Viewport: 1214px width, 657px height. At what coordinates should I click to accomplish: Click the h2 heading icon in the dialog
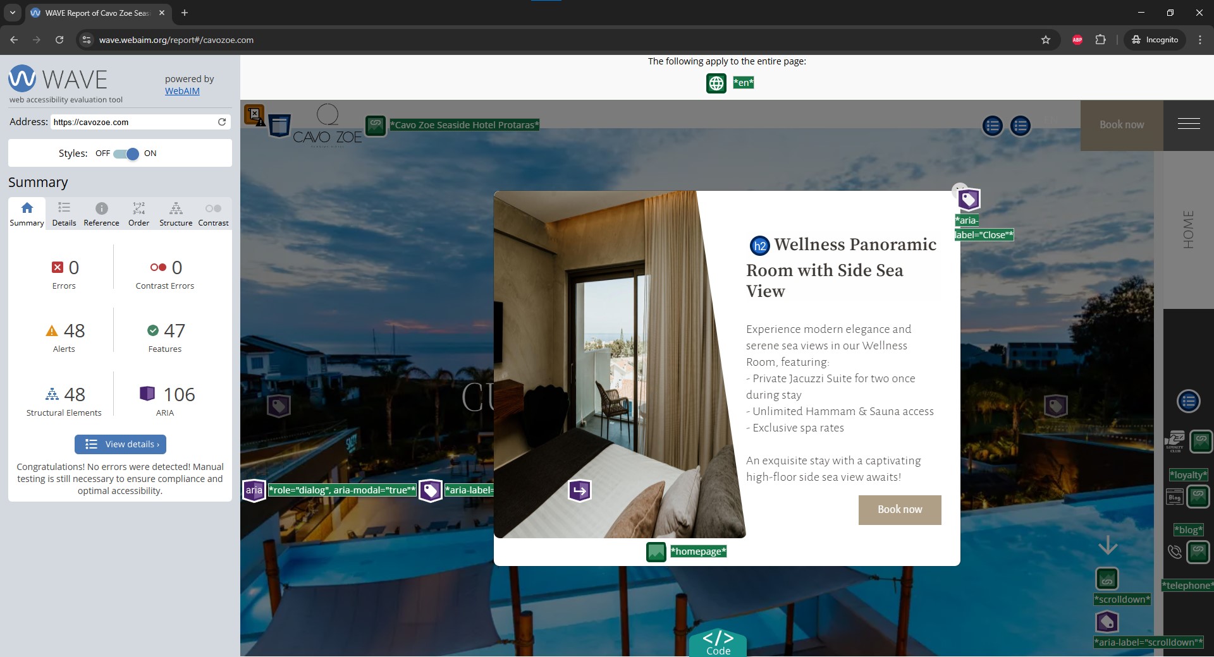[759, 246]
